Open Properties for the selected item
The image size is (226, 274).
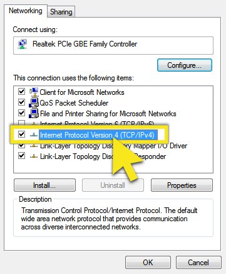(182, 185)
